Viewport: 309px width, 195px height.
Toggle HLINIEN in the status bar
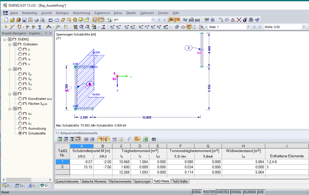coord(250,192)
